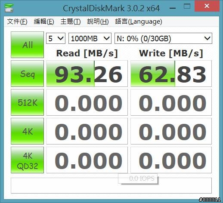Open the 編輯(E) menu
Viewport: 223px width, 203px height.
[x=44, y=22]
